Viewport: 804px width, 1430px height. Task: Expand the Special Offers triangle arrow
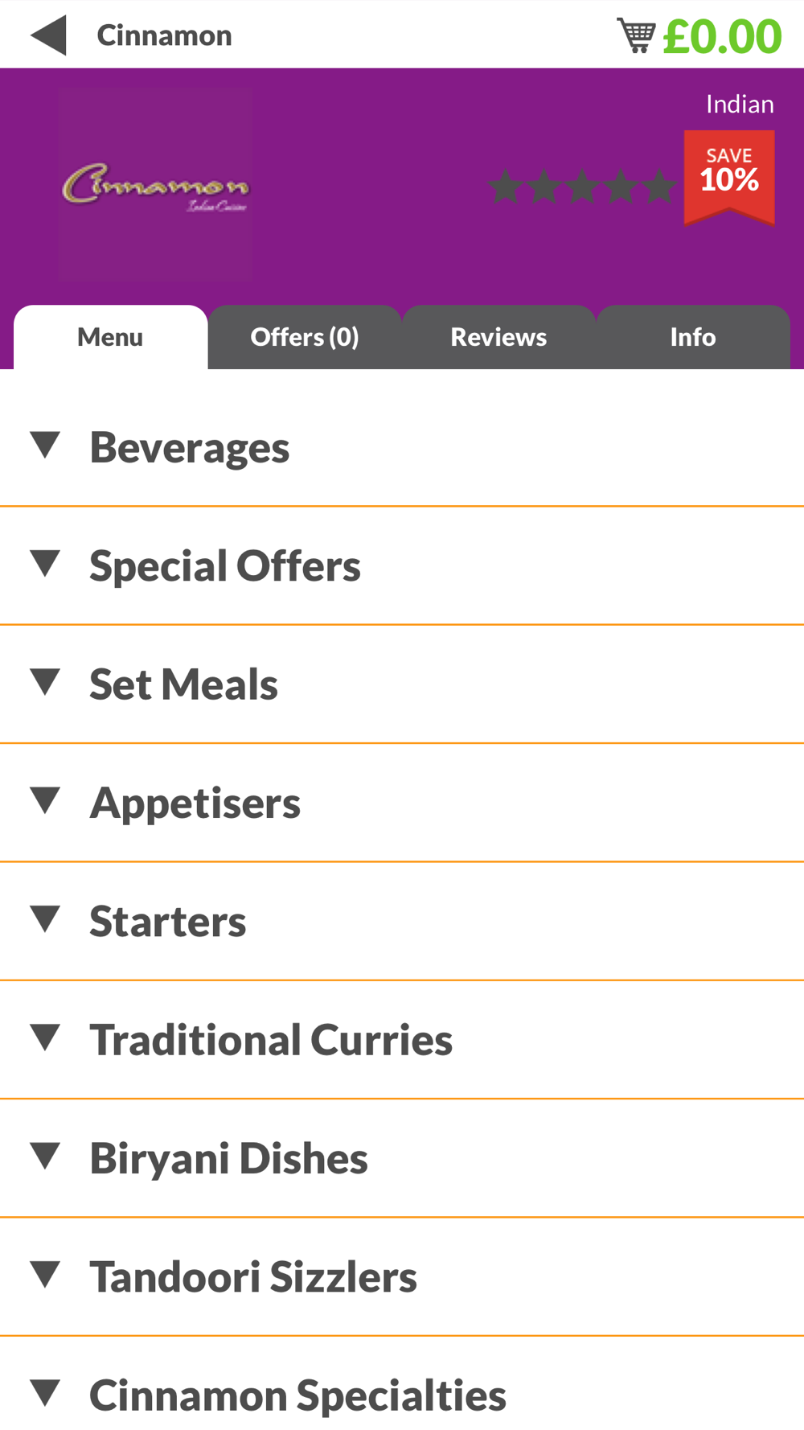click(45, 563)
